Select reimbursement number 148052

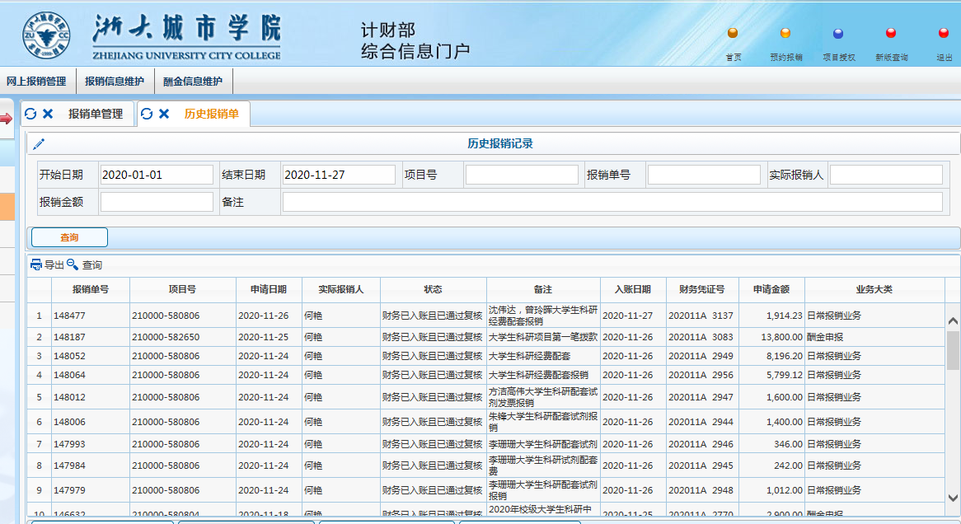(x=69, y=356)
